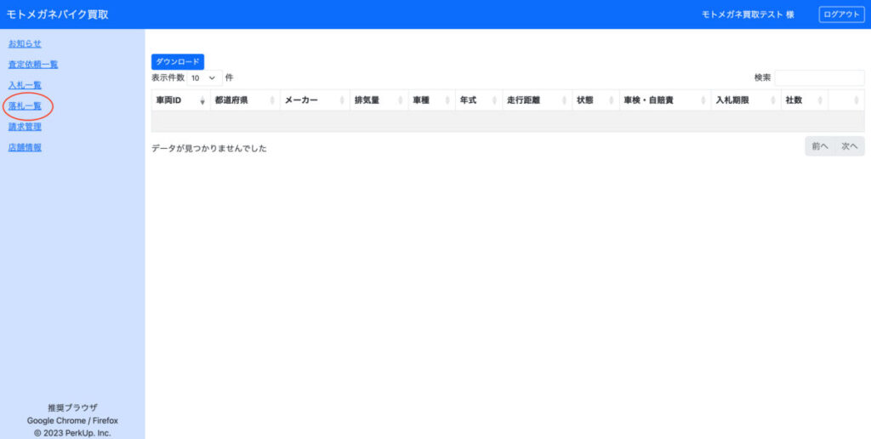Open お知らせ in the sidebar
The image size is (871, 439).
click(x=25, y=43)
